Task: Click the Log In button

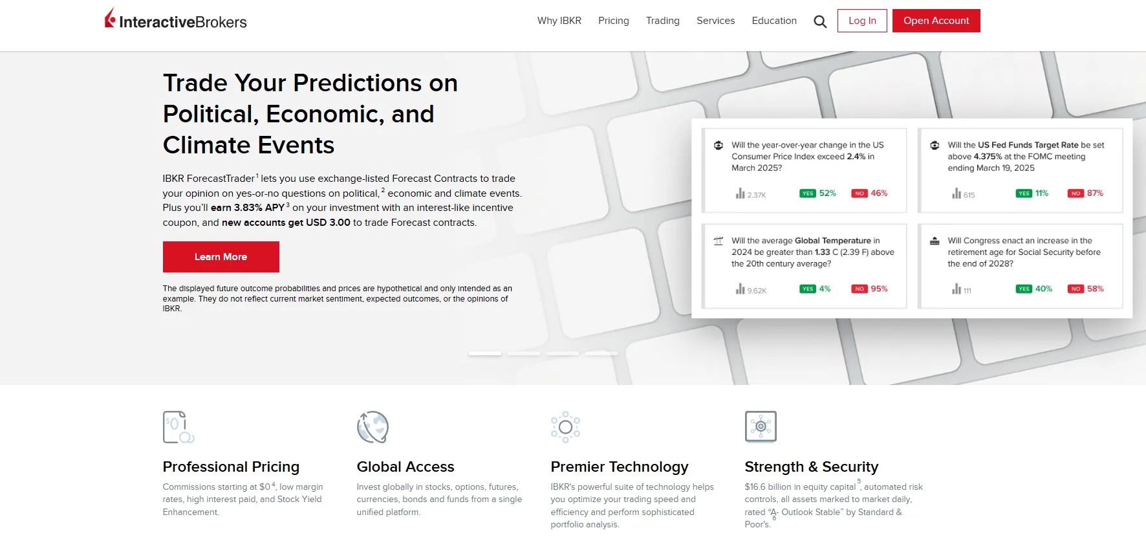Action: coord(862,21)
